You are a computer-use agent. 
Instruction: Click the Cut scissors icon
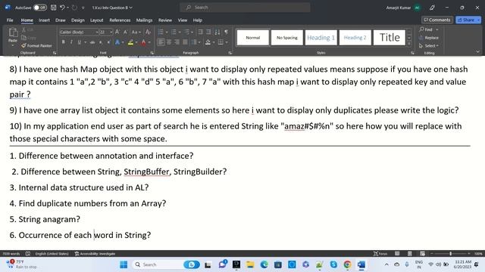[x=23, y=29]
